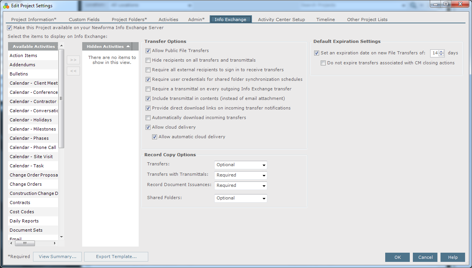Toggle Set an expiration date on new File Transfers
Viewport: 472px width, 268px height.
[316, 53]
